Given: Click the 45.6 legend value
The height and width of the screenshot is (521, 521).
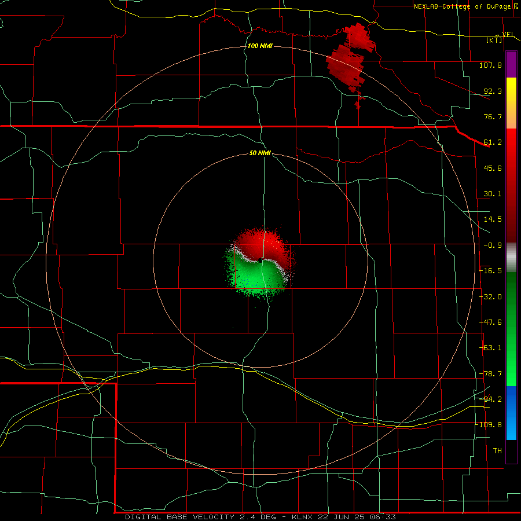Looking at the screenshot, I should click(x=493, y=168).
